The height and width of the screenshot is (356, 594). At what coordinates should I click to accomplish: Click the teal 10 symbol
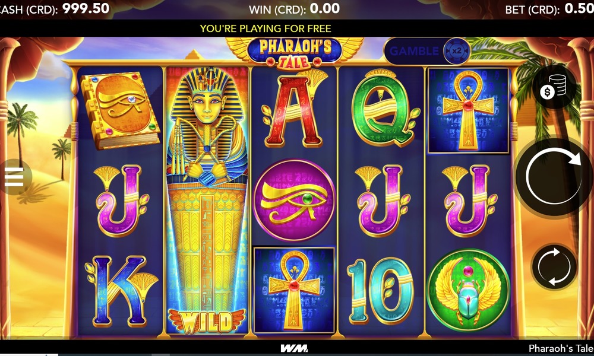point(381,291)
